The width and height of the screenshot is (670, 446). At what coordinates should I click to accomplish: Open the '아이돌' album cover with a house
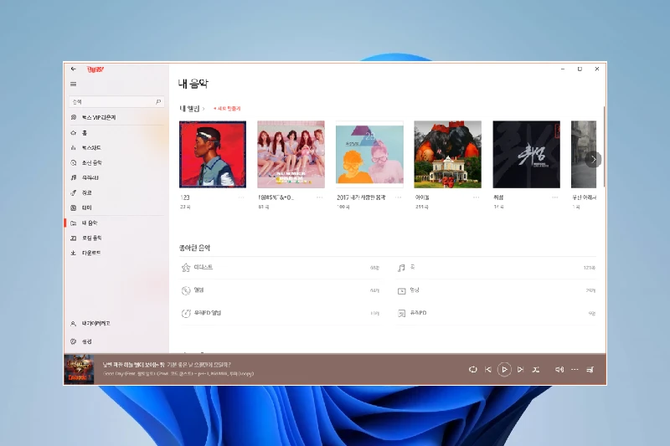click(448, 155)
